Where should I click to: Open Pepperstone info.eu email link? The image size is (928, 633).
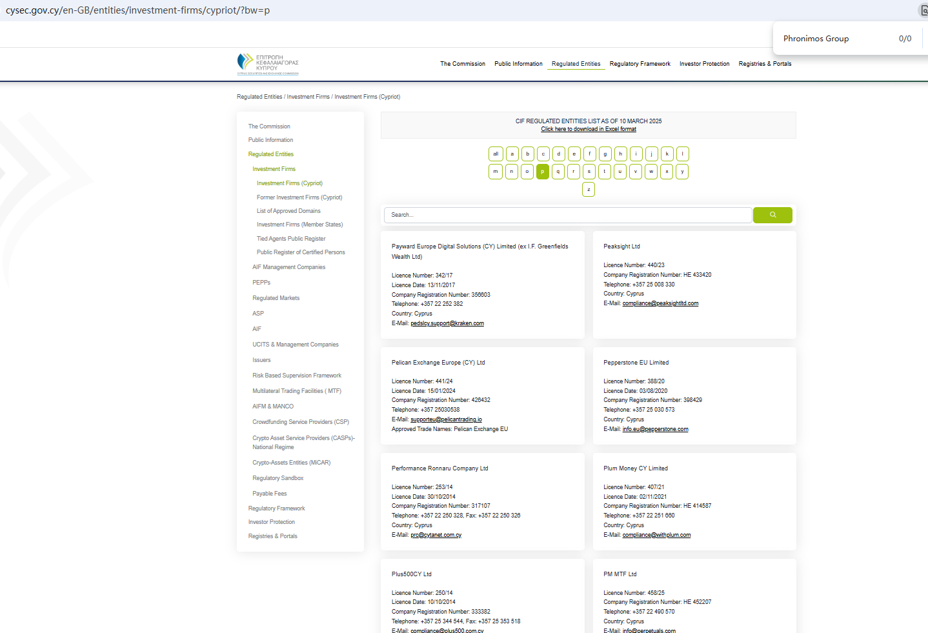(655, 429)
